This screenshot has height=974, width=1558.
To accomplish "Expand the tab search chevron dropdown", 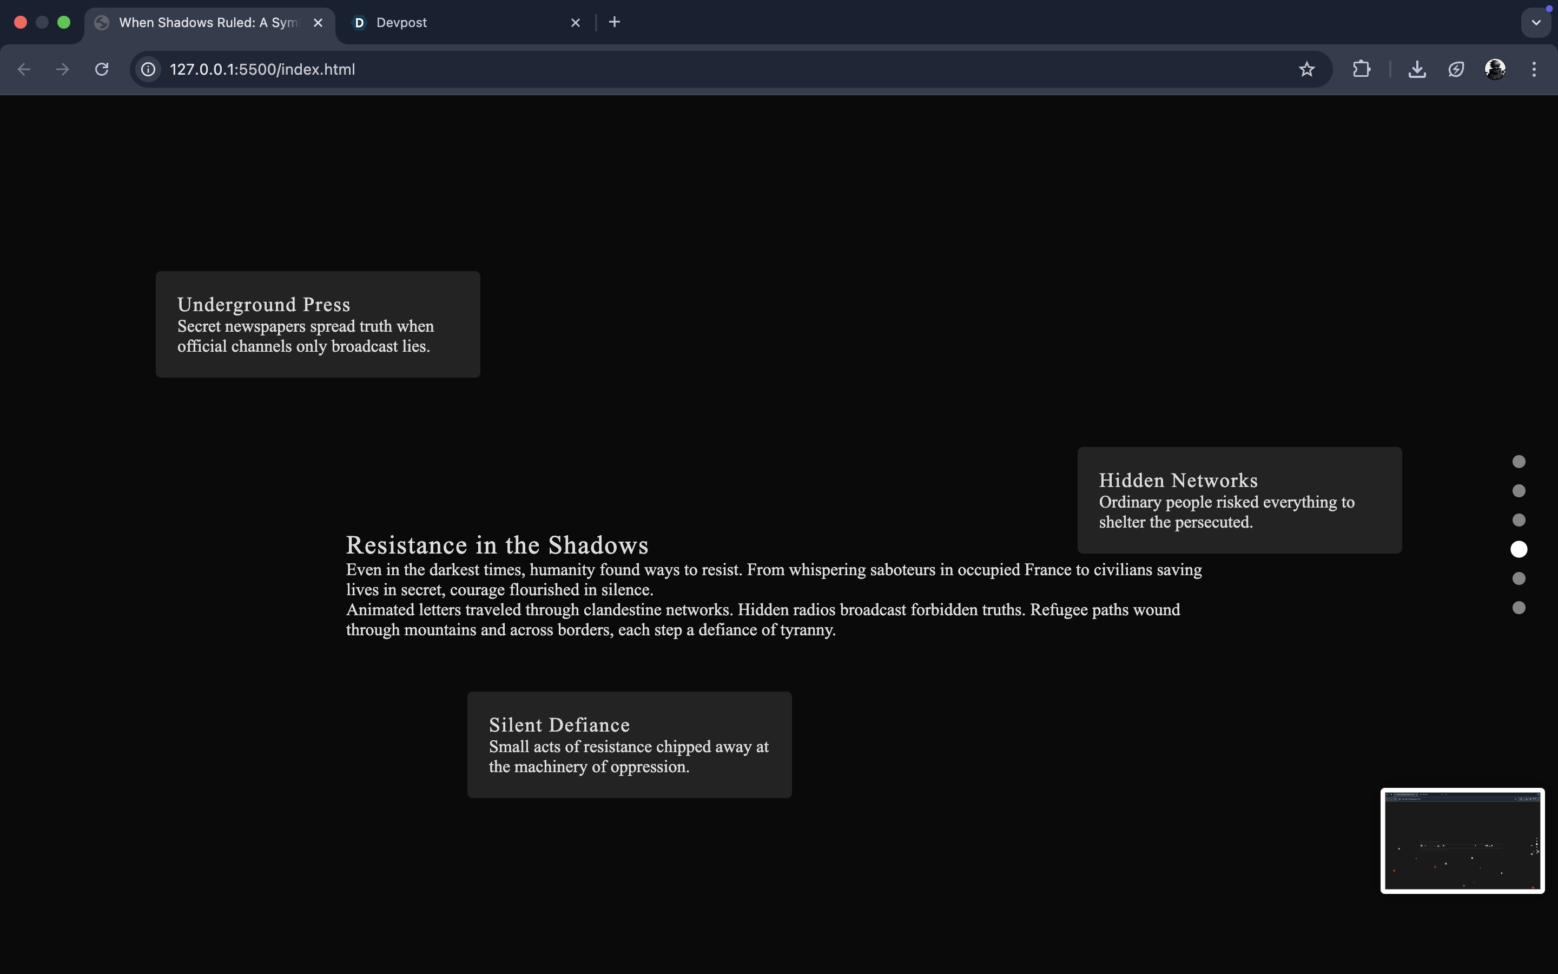I will coord(1536,23).
